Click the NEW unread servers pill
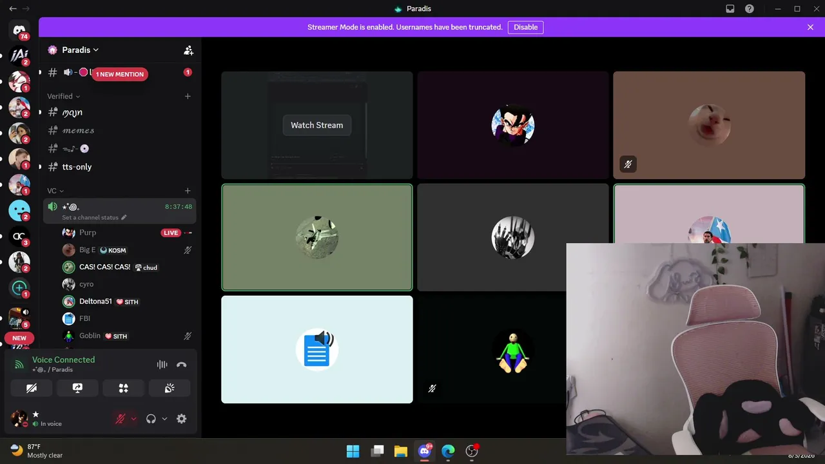825x464 pixels. pyautogui.click(x=19, y=338)
